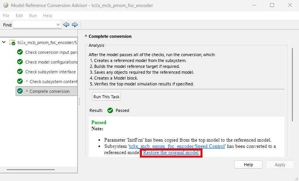299x181 pixels.
Task: Click the text 'Builds the model reference target'
Action: 137,66
